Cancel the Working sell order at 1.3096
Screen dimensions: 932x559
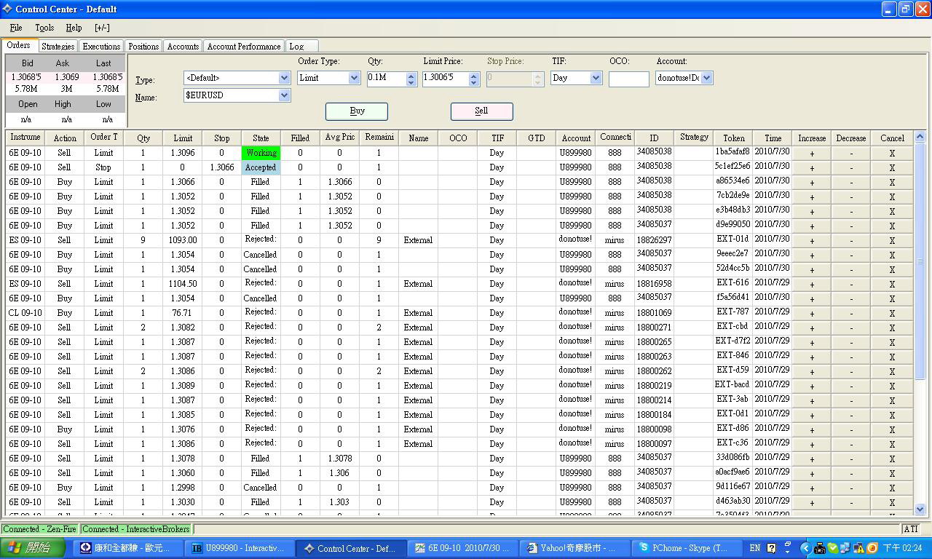[x=891, y=153]
